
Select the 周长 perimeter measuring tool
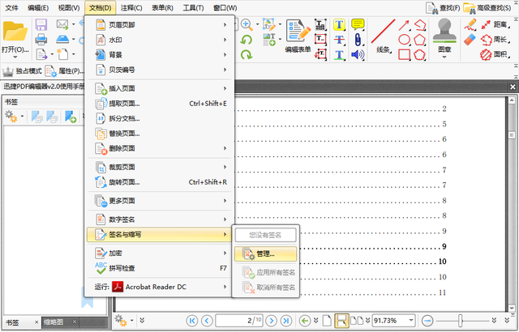494,40
